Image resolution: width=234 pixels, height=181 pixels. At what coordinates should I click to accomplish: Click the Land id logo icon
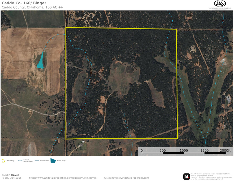pos(187,176)
